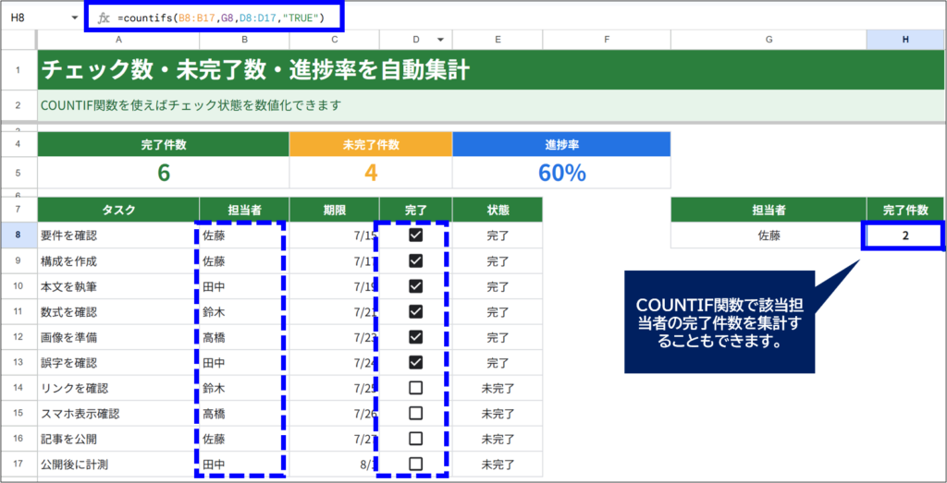947x483 pixels.
Task: Select the task cell 記事を公開
Action: (118, 439)
